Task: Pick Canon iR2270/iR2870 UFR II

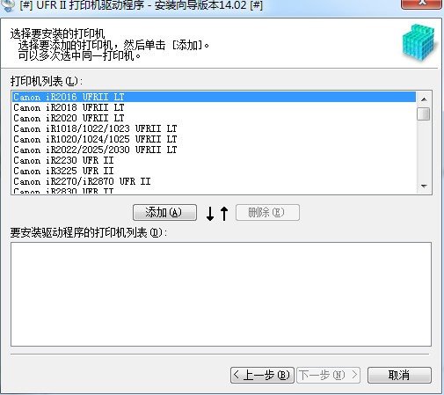Action: 214,181
